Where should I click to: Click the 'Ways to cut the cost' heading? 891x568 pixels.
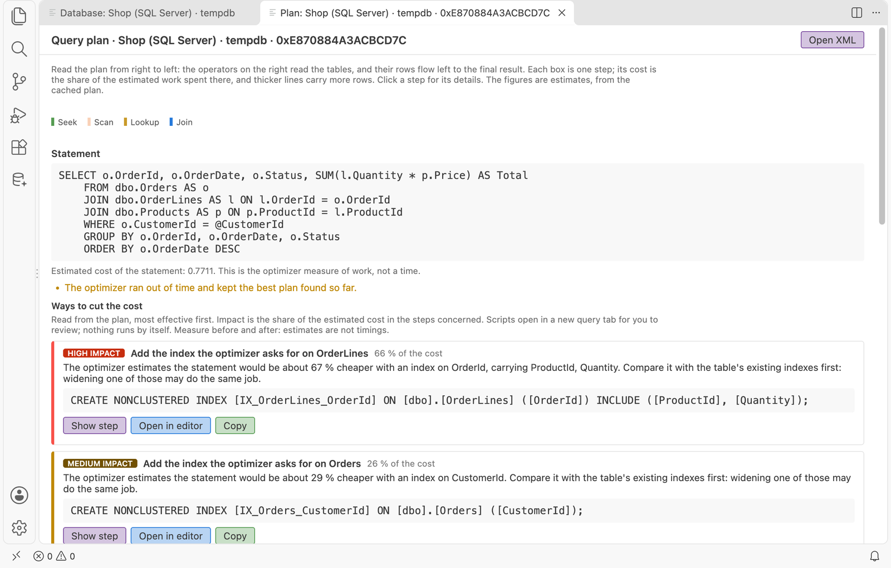(97, 306)
